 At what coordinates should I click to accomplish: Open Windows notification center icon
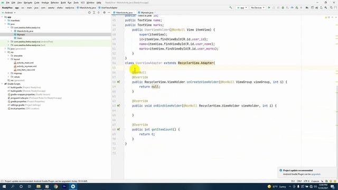coord(333,186)
